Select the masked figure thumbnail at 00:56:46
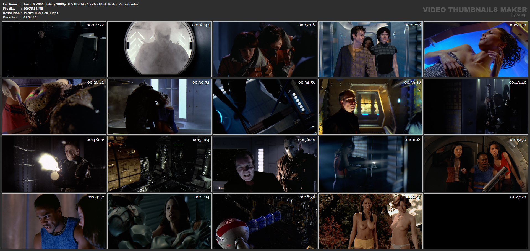 tap(265, 164)
